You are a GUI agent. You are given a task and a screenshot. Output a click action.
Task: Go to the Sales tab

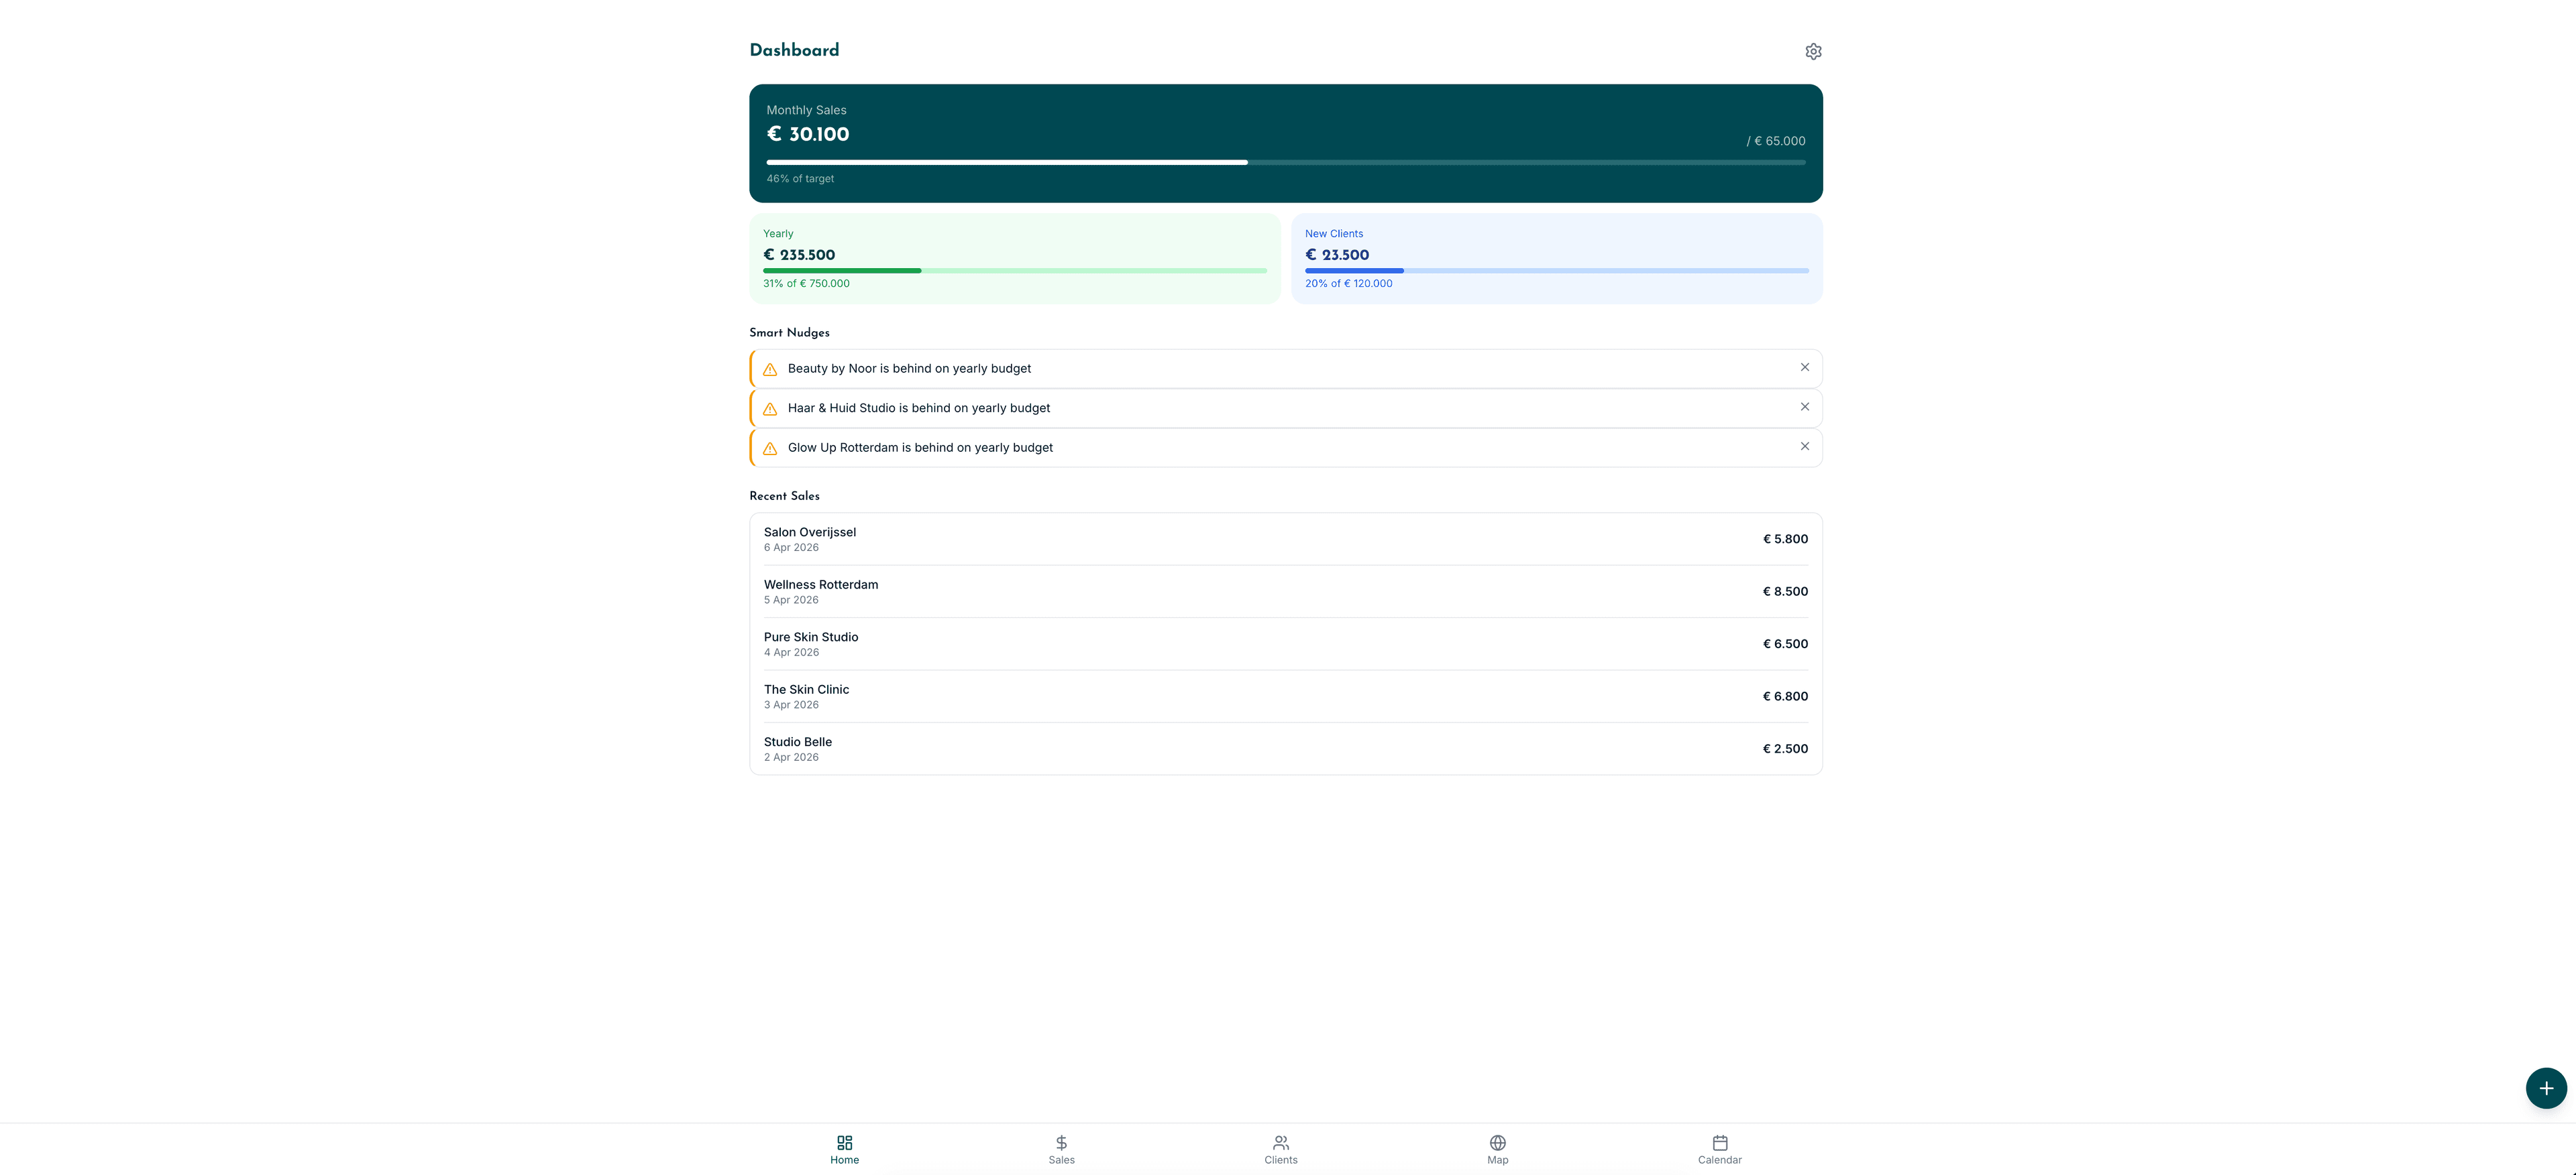point(1061,1149)
